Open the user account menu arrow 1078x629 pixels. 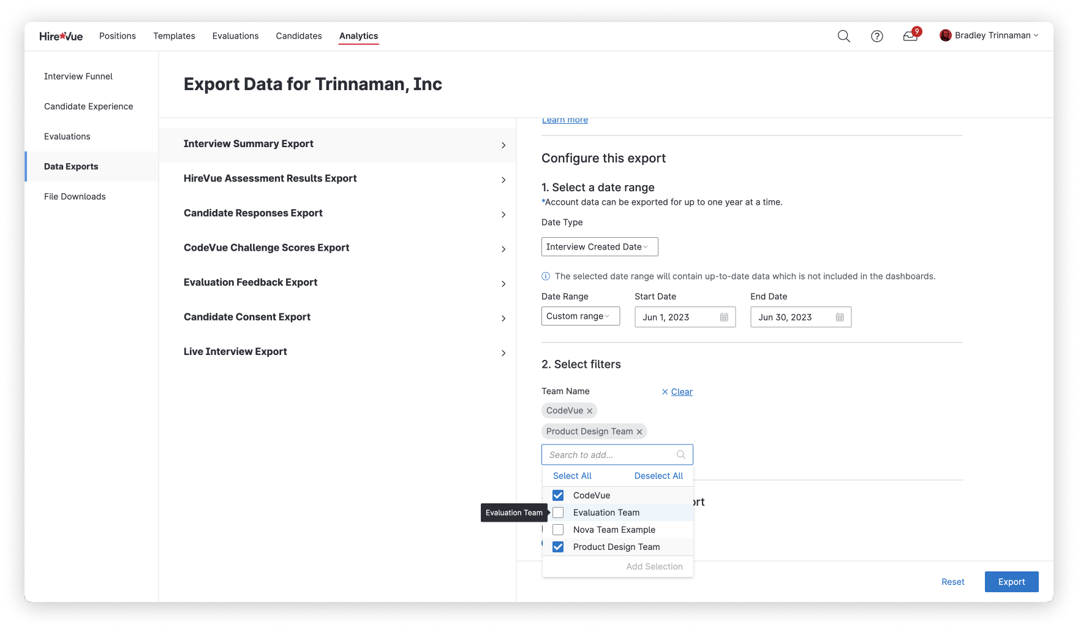point(1036,36)
